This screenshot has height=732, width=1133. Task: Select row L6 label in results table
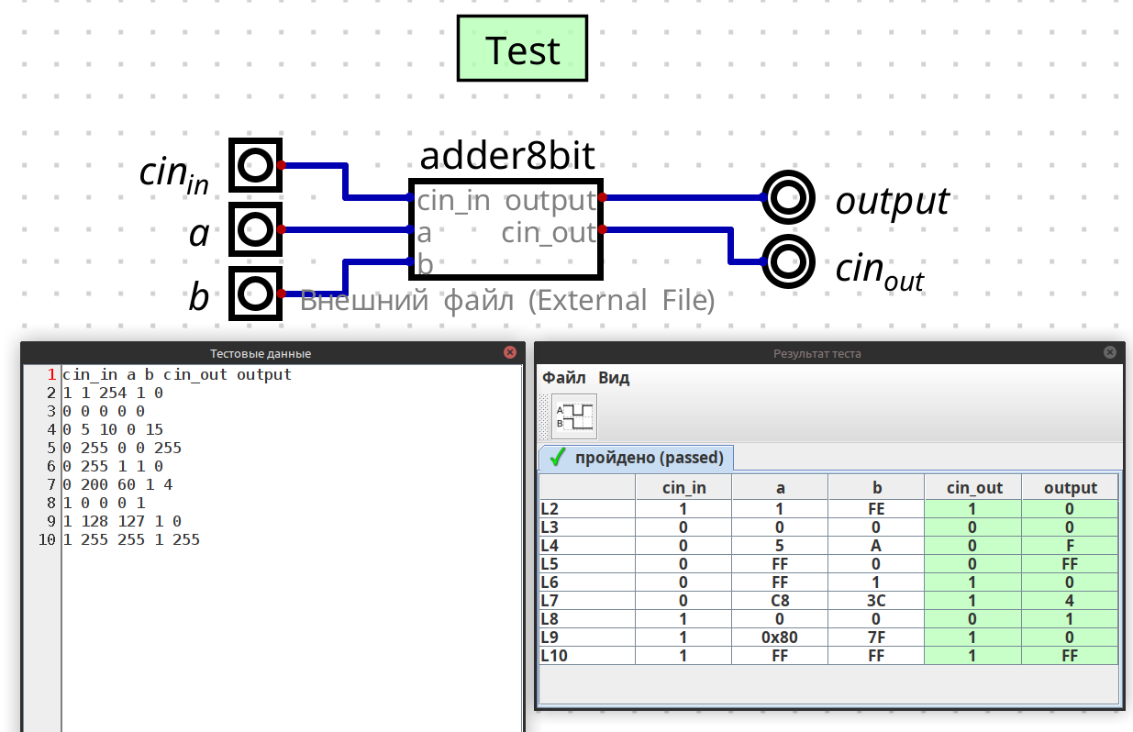click(587, 582)
